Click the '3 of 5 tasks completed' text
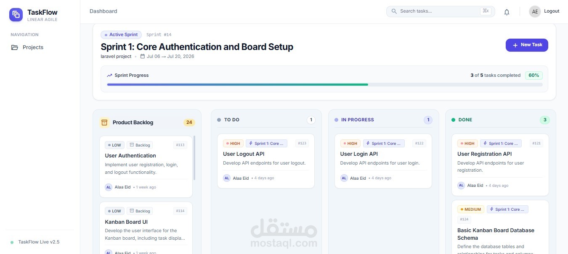Image resolution: width=568 pixels, height=254 pixels. click(x=495, y=76)
